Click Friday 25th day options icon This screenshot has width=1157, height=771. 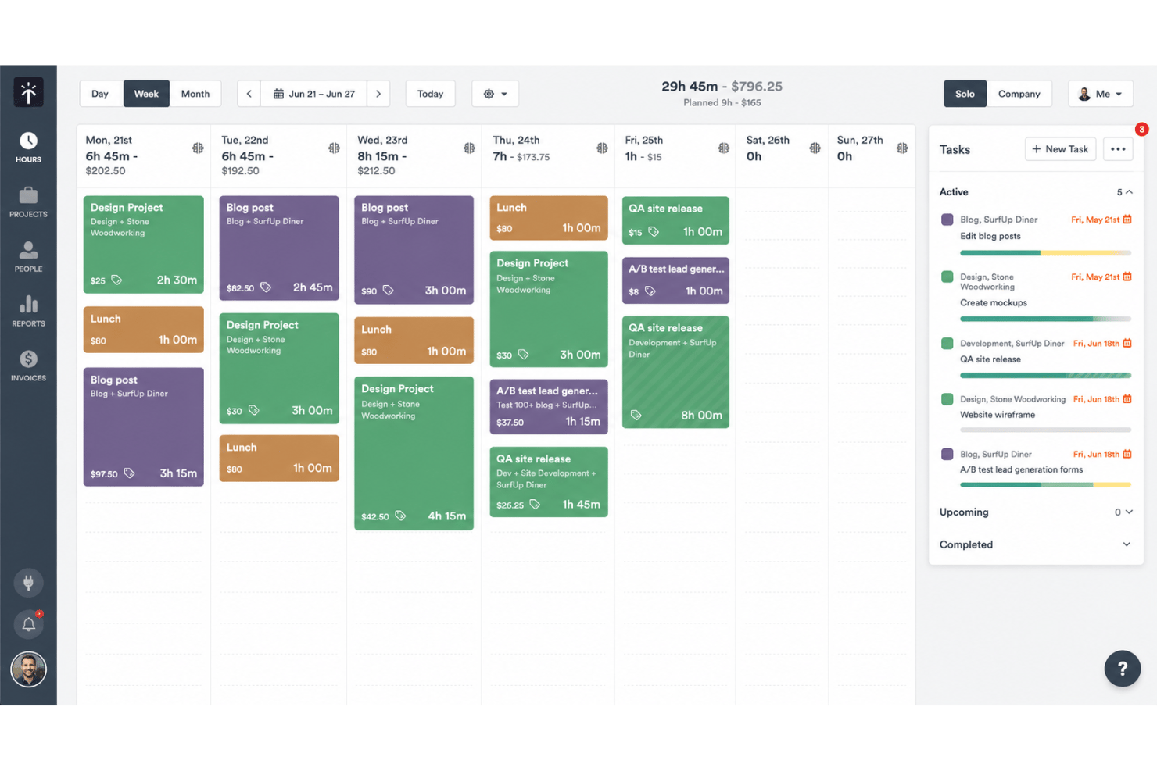click(723, 148)
